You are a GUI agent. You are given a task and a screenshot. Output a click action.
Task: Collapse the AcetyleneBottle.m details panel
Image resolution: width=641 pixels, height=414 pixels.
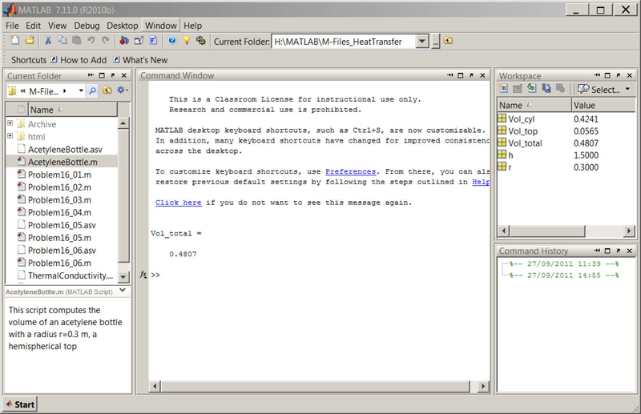tap(123, 290)
